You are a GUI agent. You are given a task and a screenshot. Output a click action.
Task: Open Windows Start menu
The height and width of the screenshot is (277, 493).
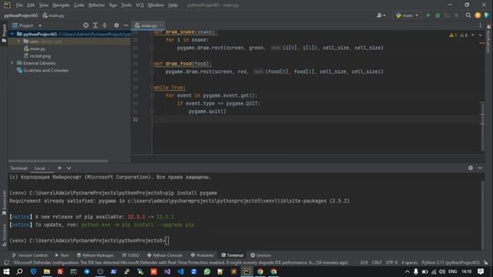click(x=6, y=272)
